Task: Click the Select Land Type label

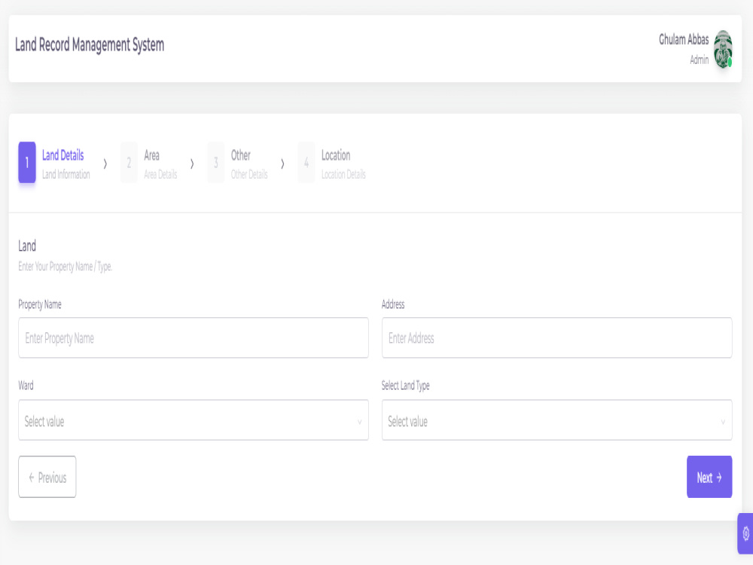Action: [405, 385]
